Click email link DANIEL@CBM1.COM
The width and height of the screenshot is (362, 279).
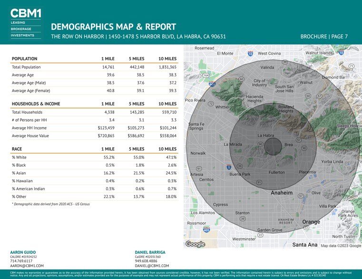coord(152,266)
